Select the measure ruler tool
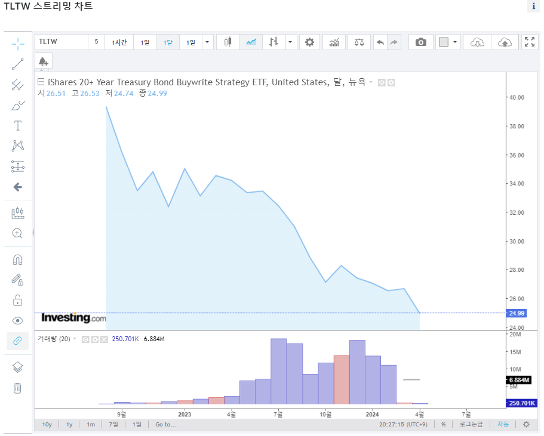The image size is (544, 436). click(18, 213)
